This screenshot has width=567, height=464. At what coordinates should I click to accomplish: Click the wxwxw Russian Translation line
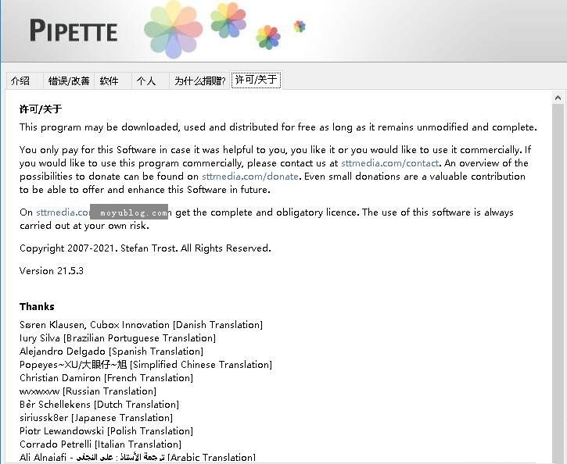click(88, 391)
